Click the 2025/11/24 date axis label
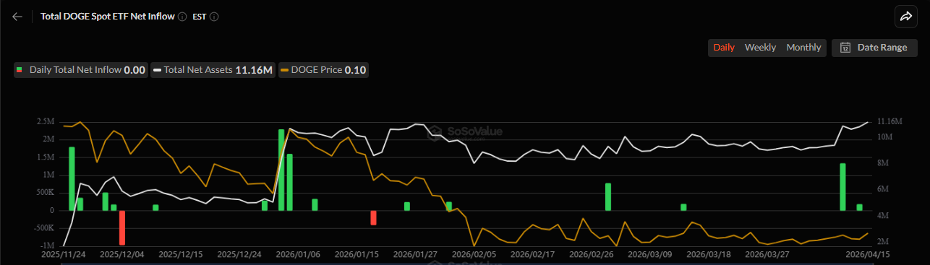 point(64,254)
